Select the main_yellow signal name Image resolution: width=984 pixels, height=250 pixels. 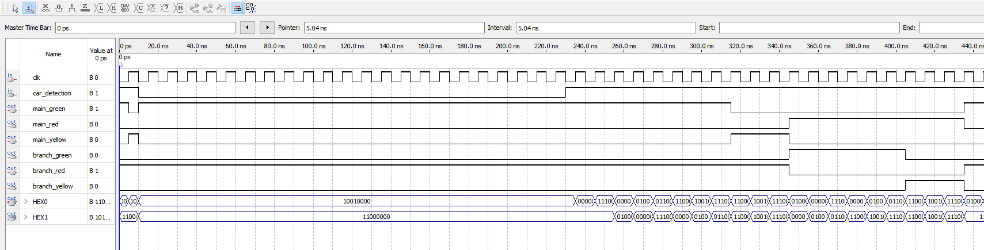pyautogui.click(x=50, y=140)
